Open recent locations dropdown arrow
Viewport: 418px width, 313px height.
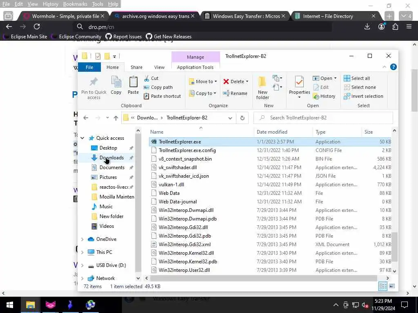click(x=107, y=118)
